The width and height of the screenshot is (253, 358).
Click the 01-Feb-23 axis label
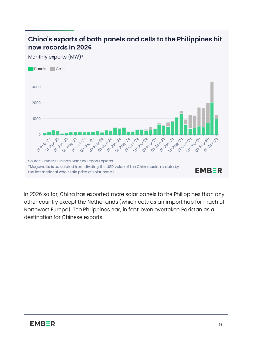44,145
